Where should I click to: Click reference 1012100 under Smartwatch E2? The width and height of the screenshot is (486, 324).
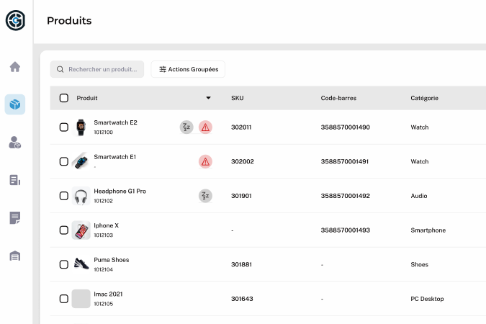tap(103, 132)
